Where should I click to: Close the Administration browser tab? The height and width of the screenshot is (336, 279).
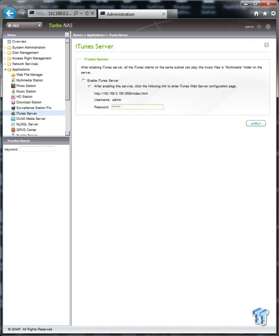(x=164, y=14)
